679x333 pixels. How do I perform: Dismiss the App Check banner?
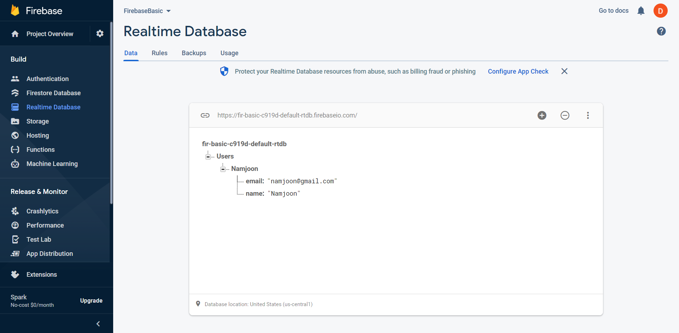(x=564, y=71)
